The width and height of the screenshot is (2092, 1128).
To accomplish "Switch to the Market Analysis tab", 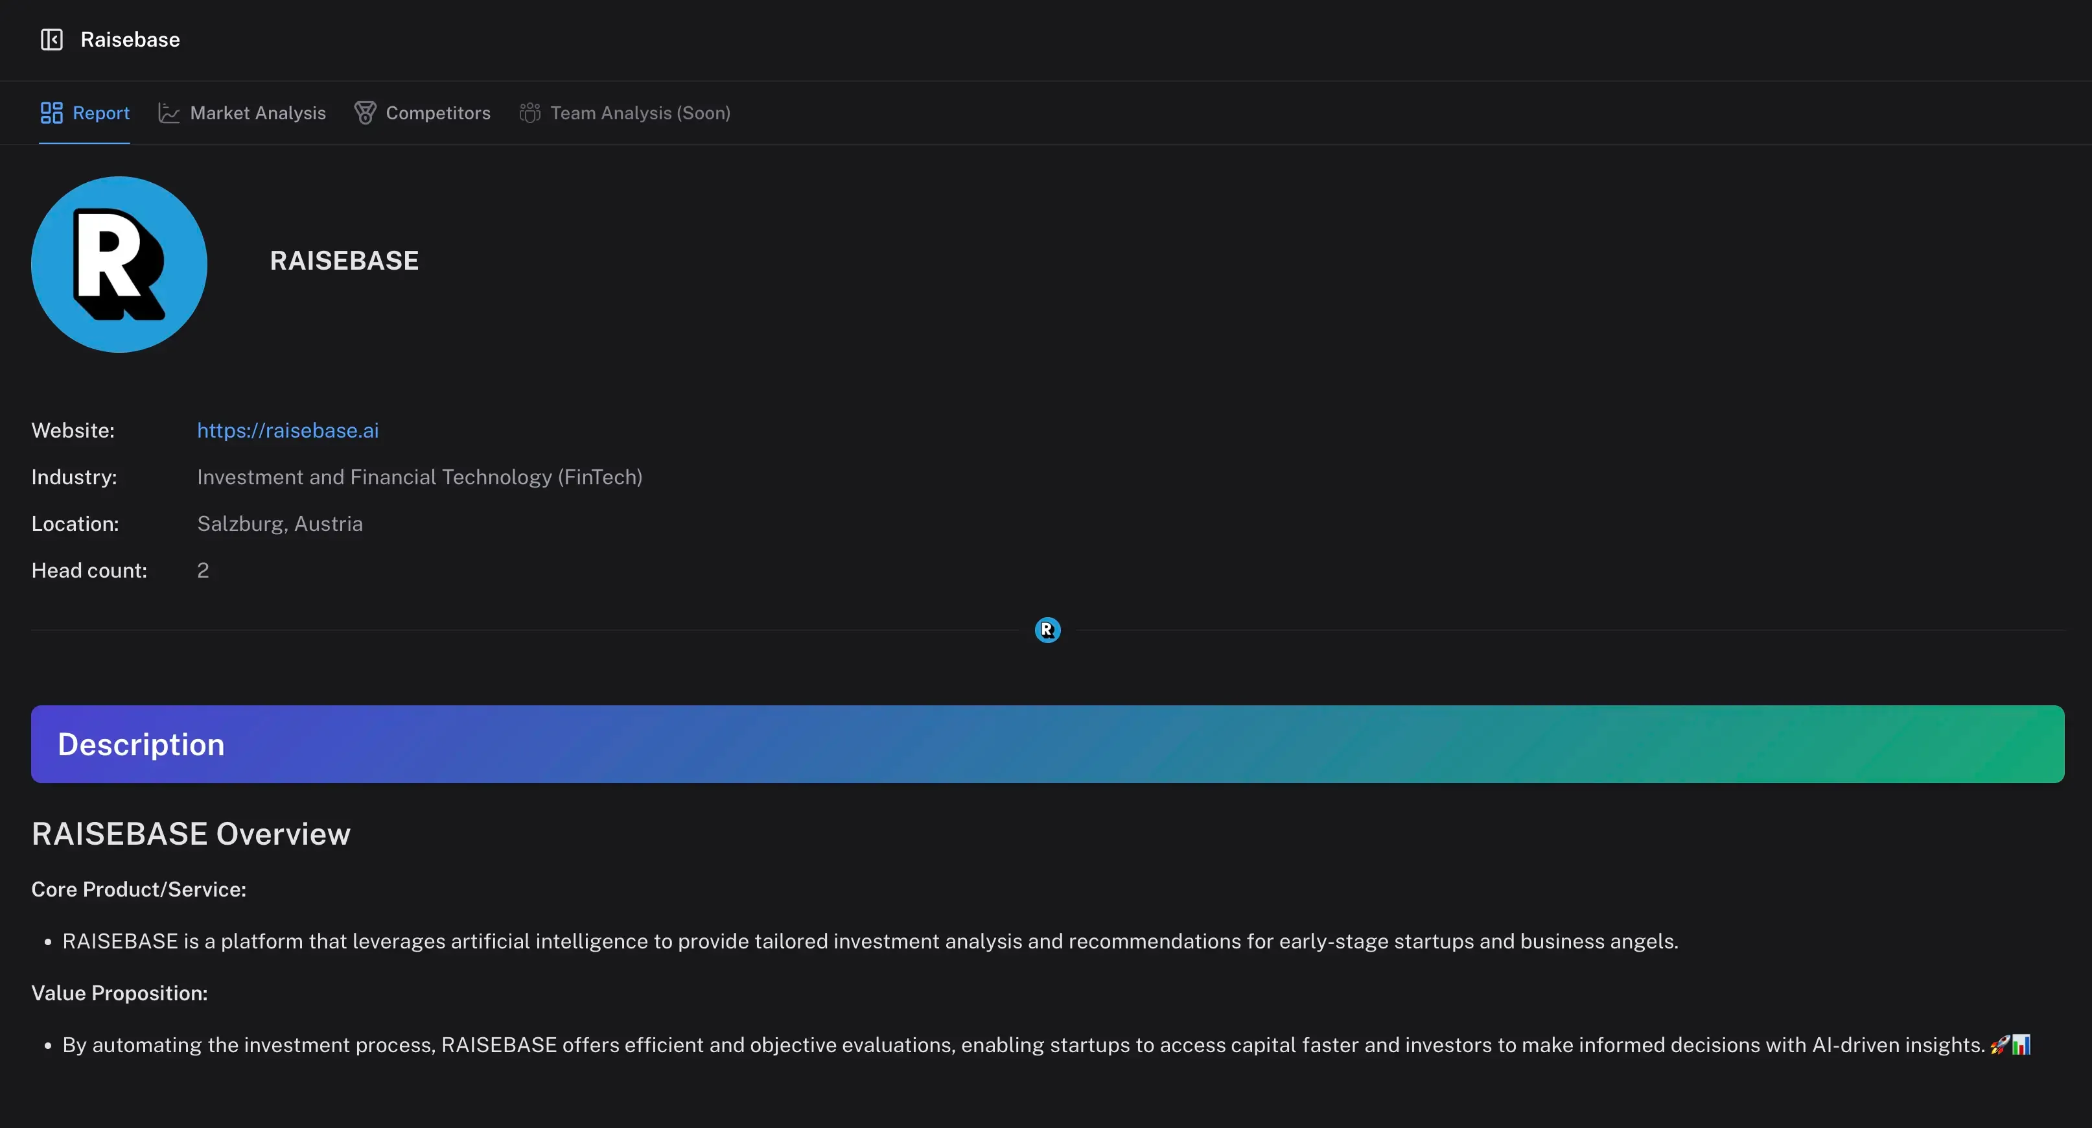I will click(257, 113).
